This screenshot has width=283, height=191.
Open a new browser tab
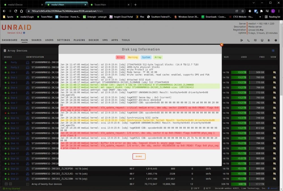pos(135,5)
